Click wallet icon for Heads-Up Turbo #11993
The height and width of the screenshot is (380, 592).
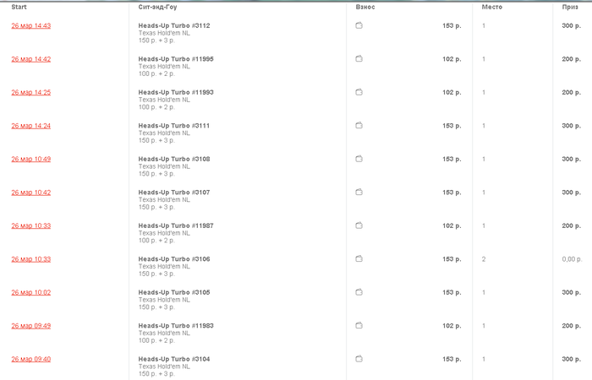359,92
